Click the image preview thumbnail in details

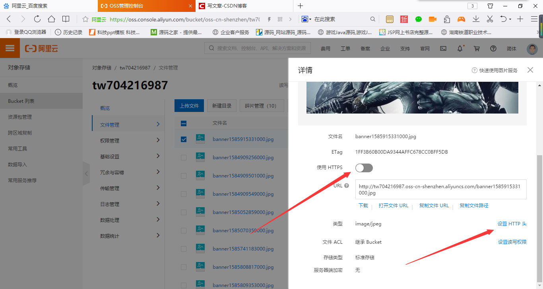pyautogui.click(x=412, y=98)
